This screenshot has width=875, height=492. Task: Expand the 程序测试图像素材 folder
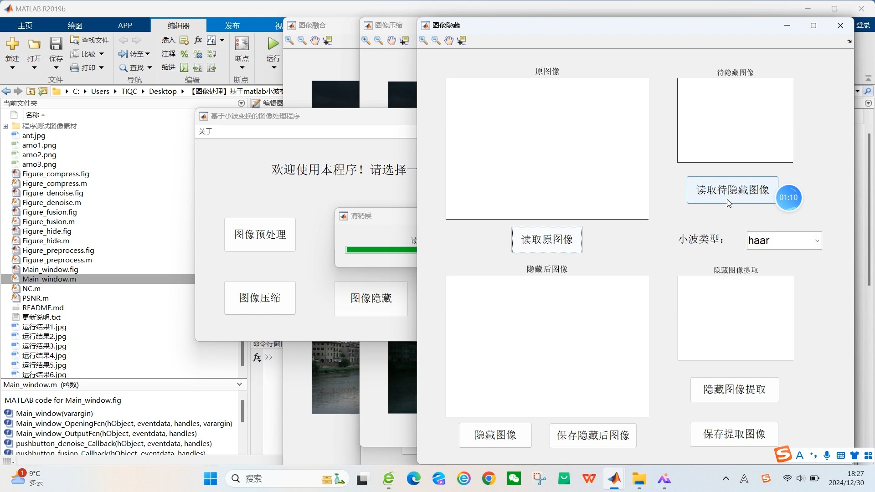click(x=5, y=126)
